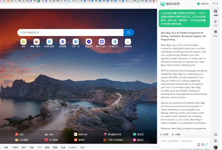Image resolution: width=222 pixels, height=150 pixels.
Task: Select the 财经 category tab
Action: [24, 147]
